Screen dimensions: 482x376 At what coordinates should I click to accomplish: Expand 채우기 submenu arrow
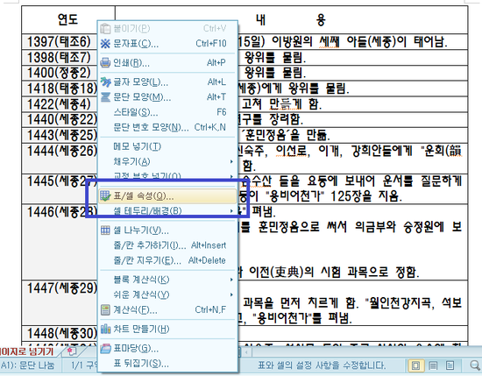point(231,161)
